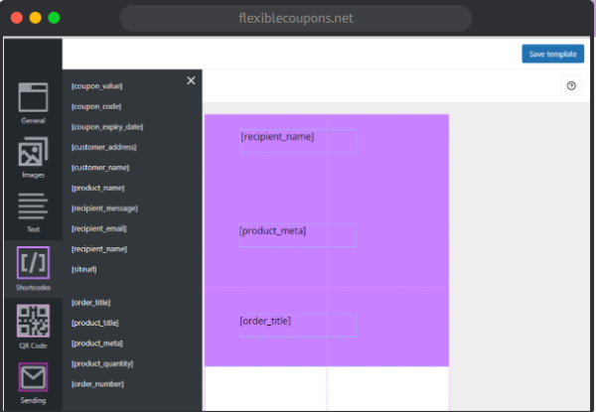The image size is (596, 412).
Task: Insert the [recipient_name] shortcode from list
Action: [99, 249]
